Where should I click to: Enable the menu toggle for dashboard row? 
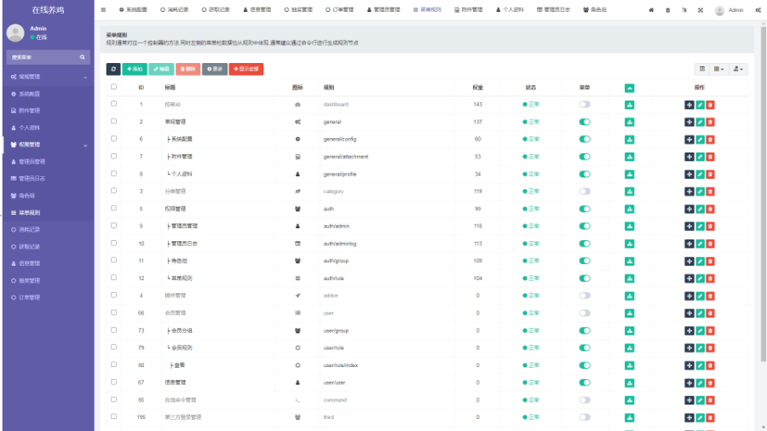585,104
